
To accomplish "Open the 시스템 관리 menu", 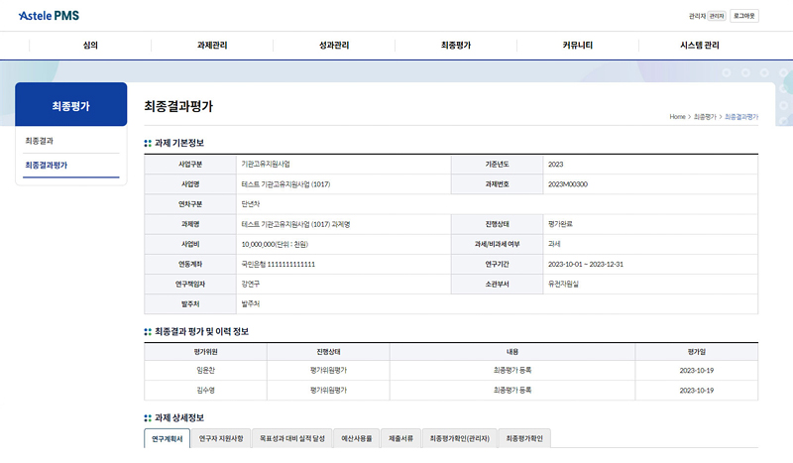I will pos(700,46).
